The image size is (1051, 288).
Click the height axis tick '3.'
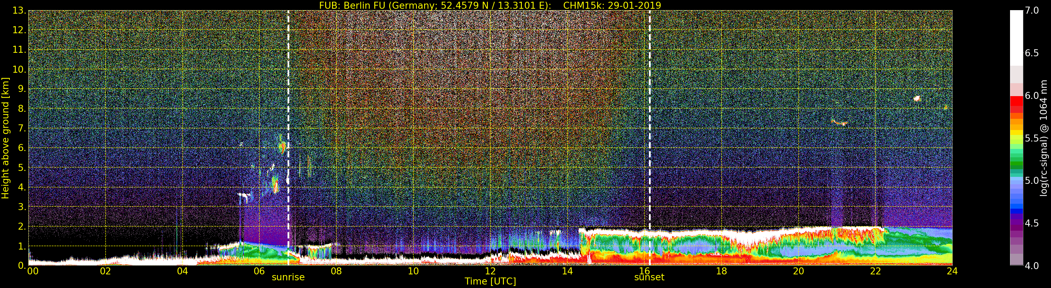[22, 207]
